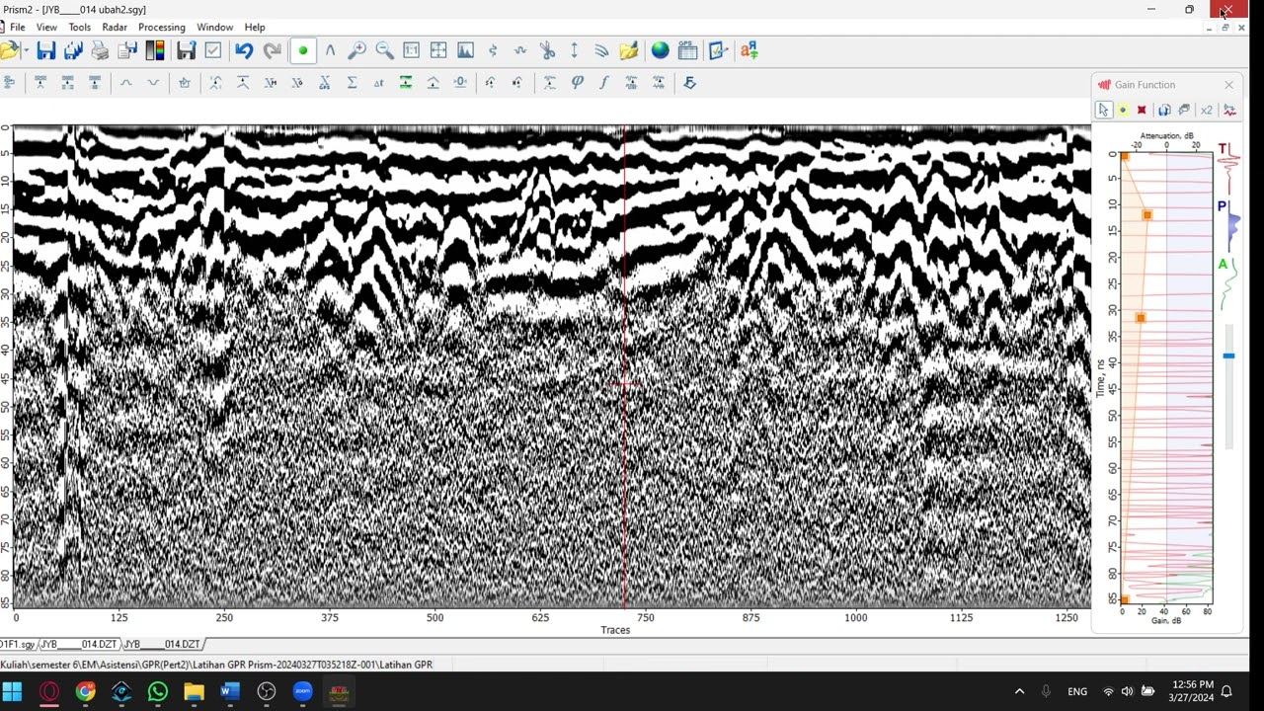1264x711 pixels.
Task: Click the Zoom out magnifier
Action: 384,50
